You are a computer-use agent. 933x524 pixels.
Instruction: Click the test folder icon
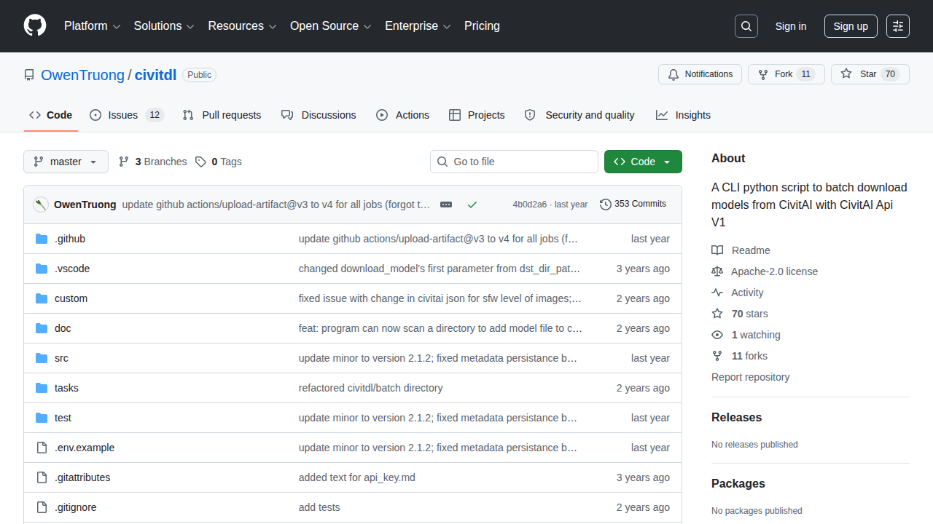[42, 418]
